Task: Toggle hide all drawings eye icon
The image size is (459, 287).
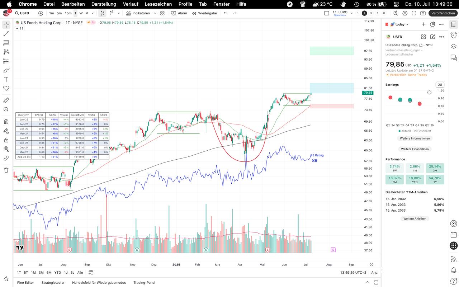Action: (6, 149)
